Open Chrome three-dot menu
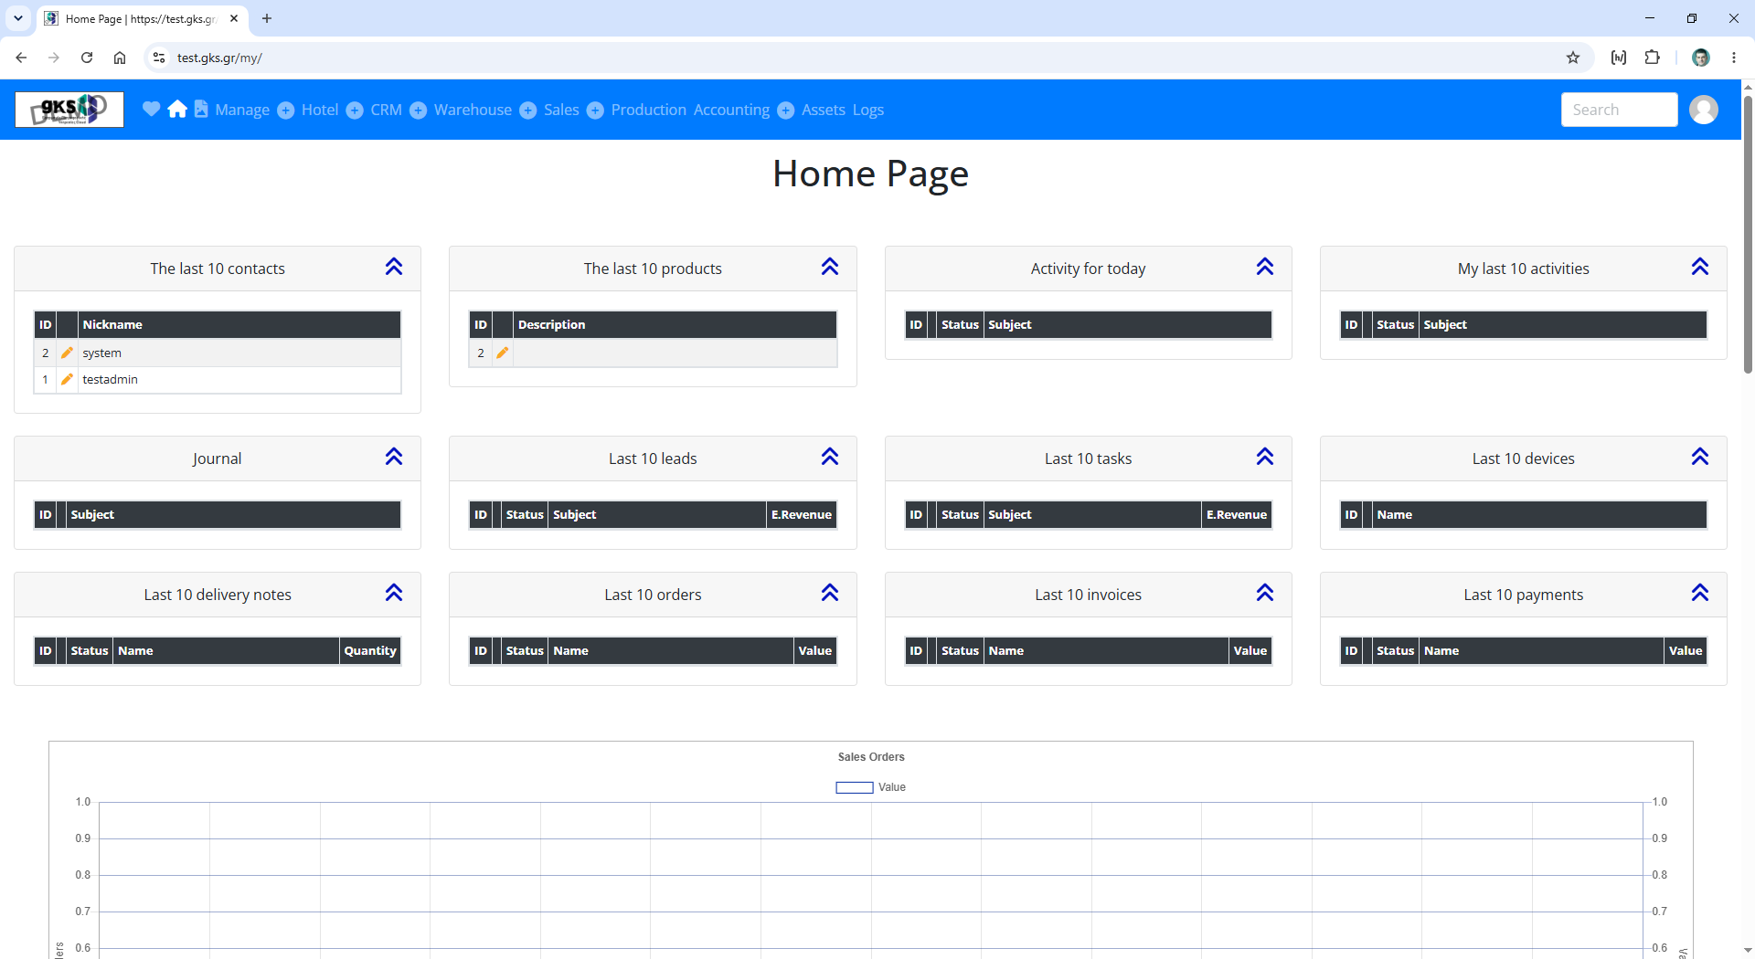The width and height of the screenshot is (1755, 959). (x=1734, y=58)
